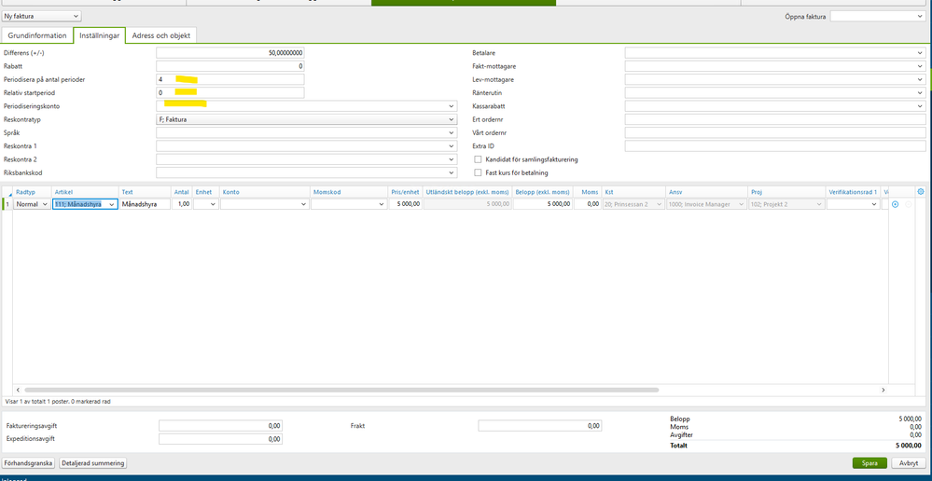Open the Reskontratyp dropdown showing F; Faktura

point(307,119)
